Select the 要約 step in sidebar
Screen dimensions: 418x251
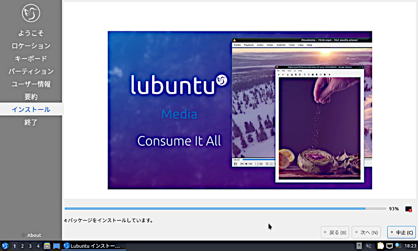pyautogui.click(x=31, y=97)
